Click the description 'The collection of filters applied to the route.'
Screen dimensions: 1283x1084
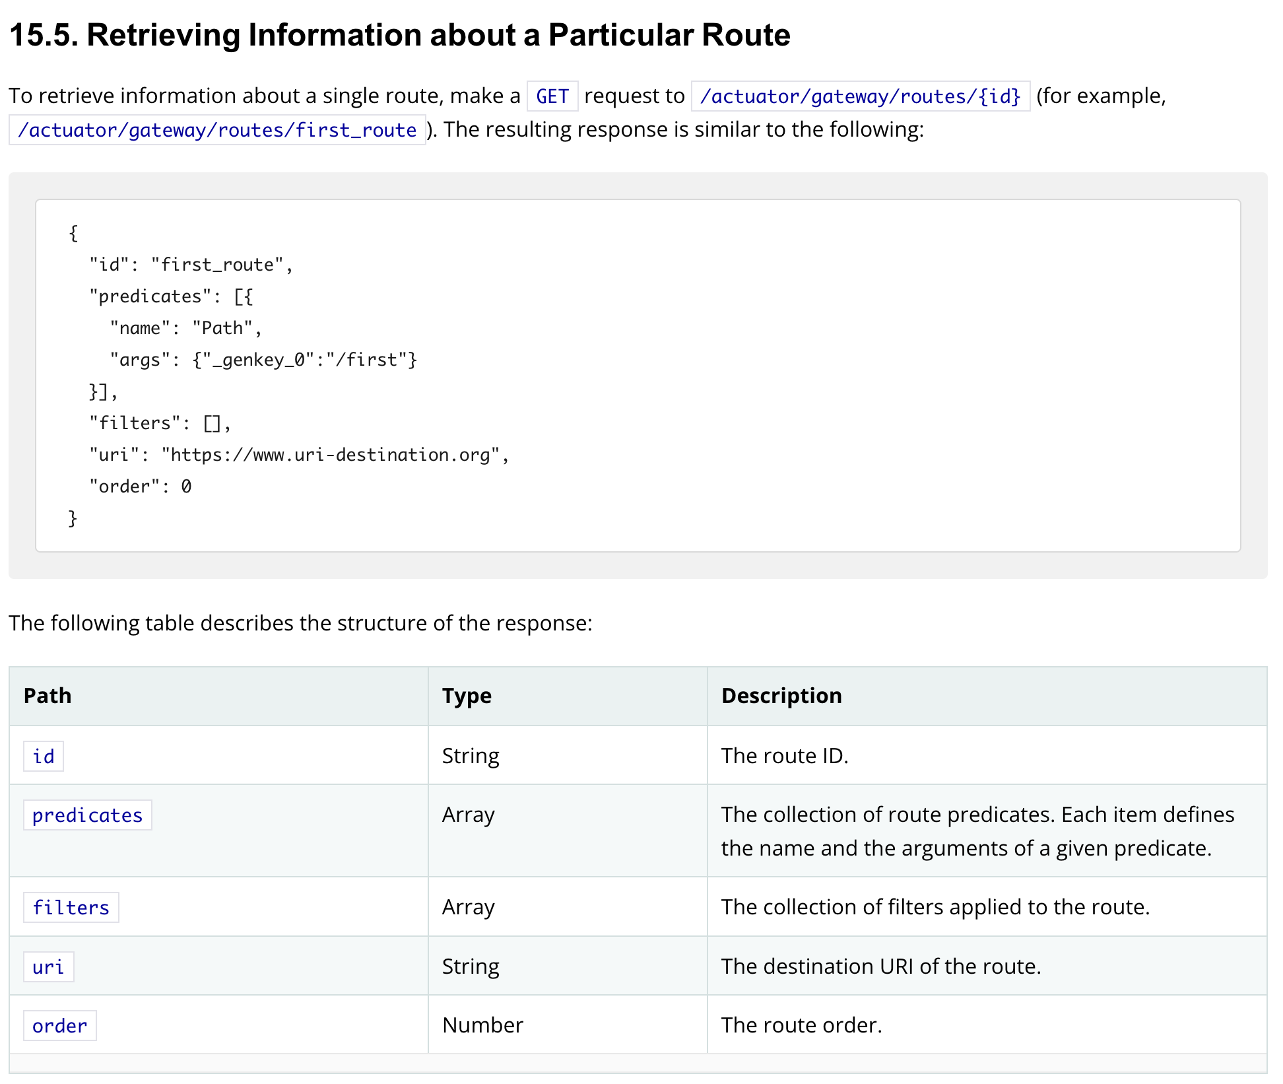(935, 907)
